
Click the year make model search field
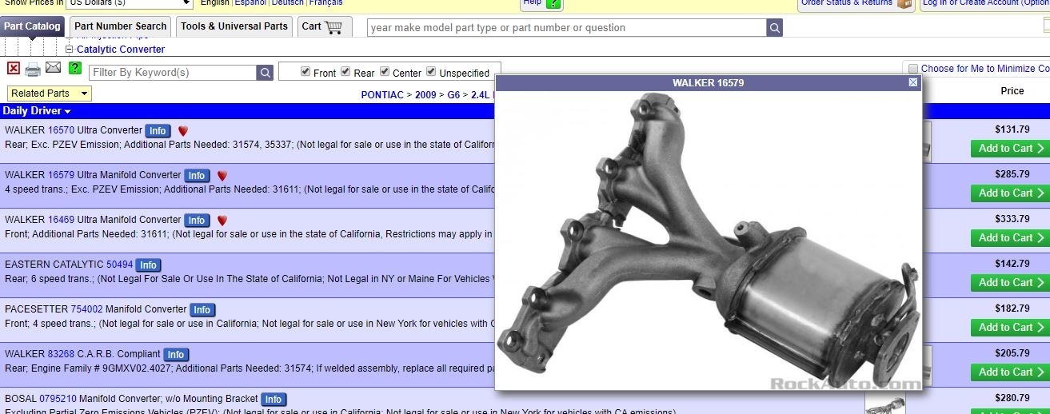coord(567,28)
